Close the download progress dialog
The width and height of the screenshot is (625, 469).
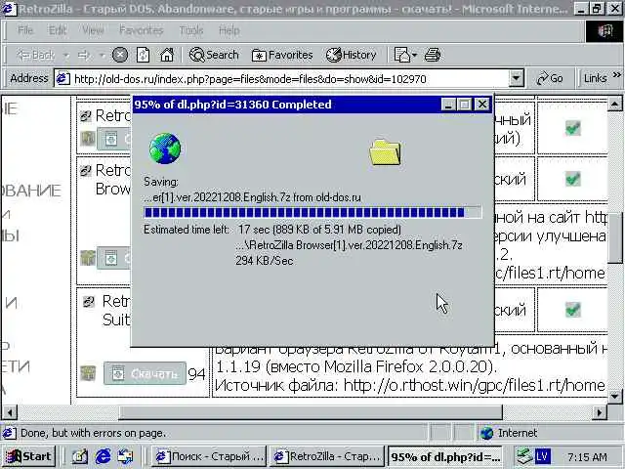[x=482, y=105]
